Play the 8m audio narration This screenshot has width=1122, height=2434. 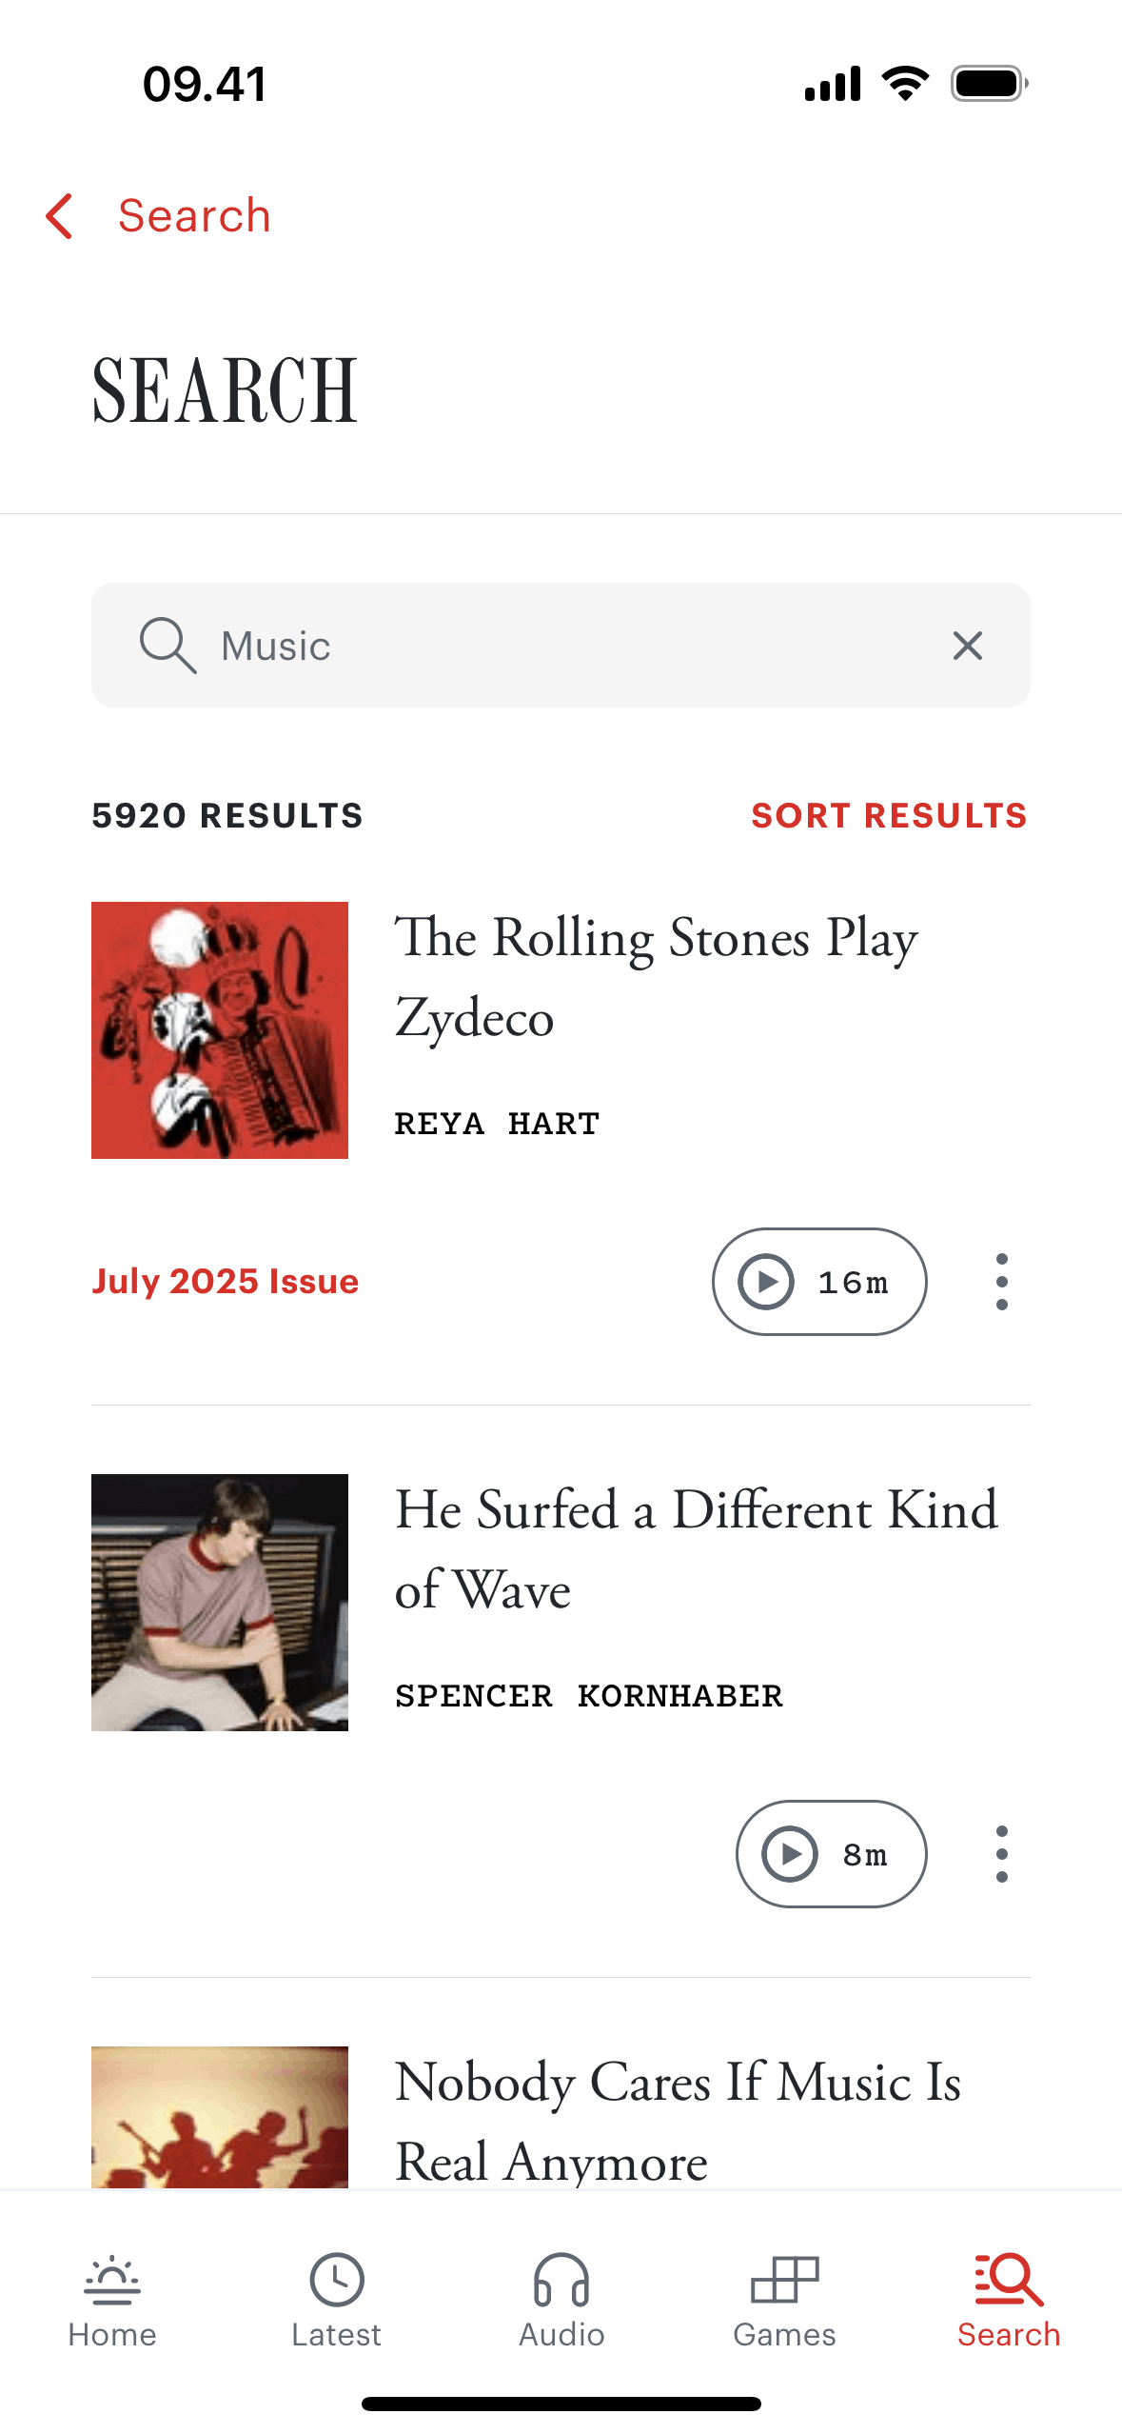(x=830, y=1854)
